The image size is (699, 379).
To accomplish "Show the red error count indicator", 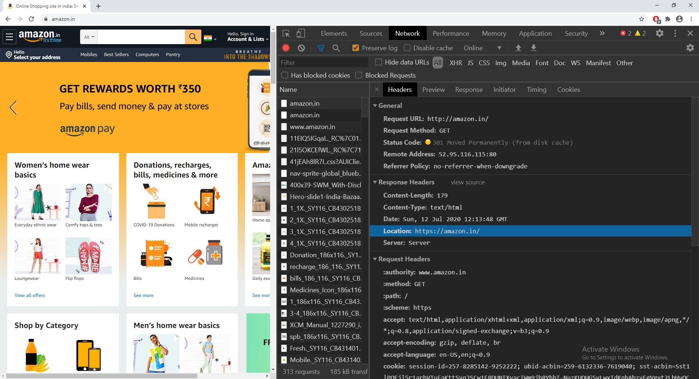I will tap(625, 33).
